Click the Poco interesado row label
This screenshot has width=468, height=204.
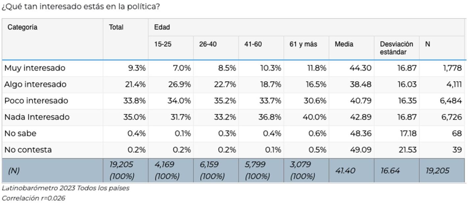36,101
